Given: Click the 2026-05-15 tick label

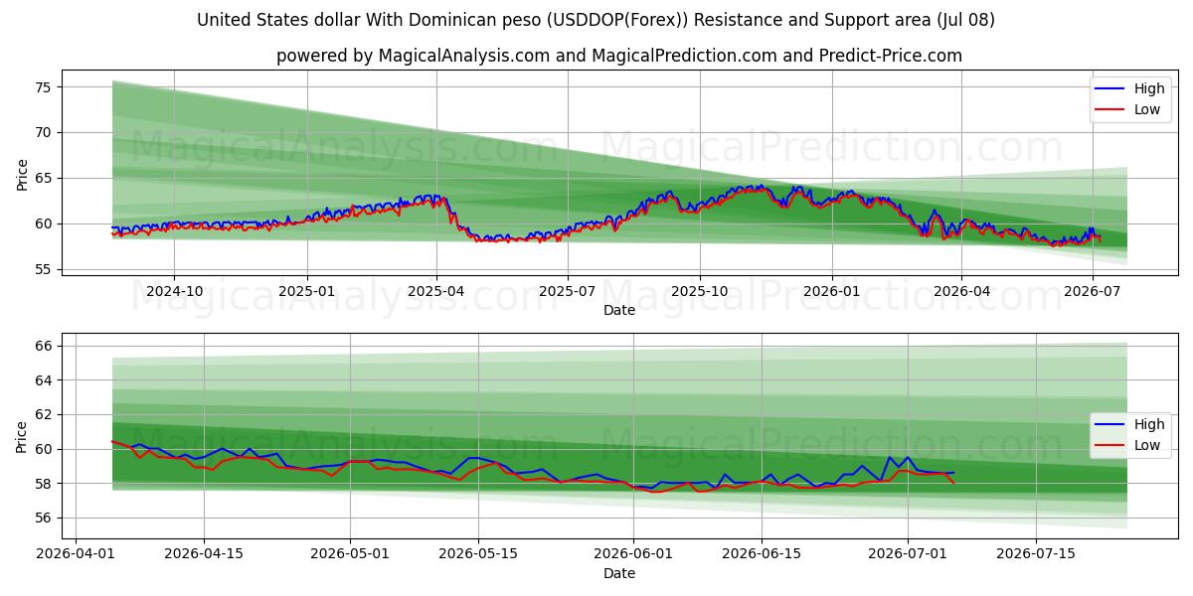Looking at the screenshot, I should click(x=477, y=554).
